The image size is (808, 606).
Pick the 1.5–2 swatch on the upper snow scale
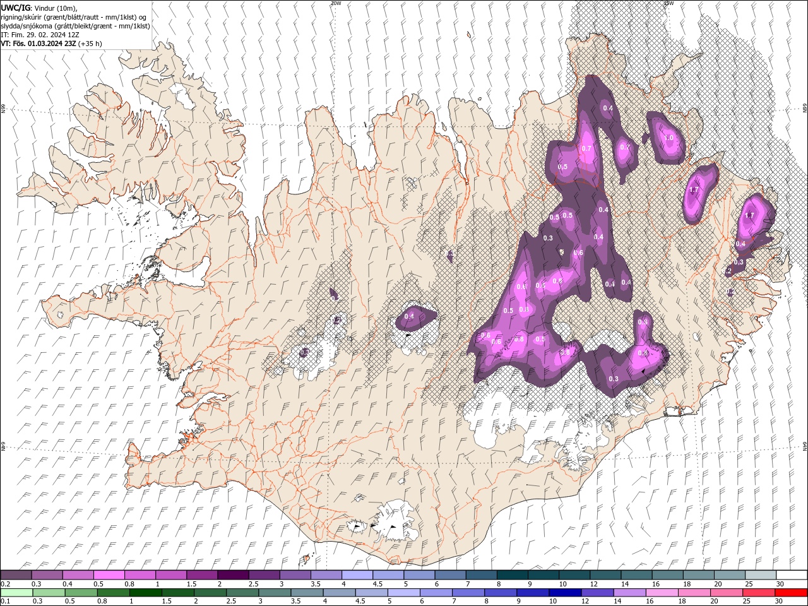203,575
